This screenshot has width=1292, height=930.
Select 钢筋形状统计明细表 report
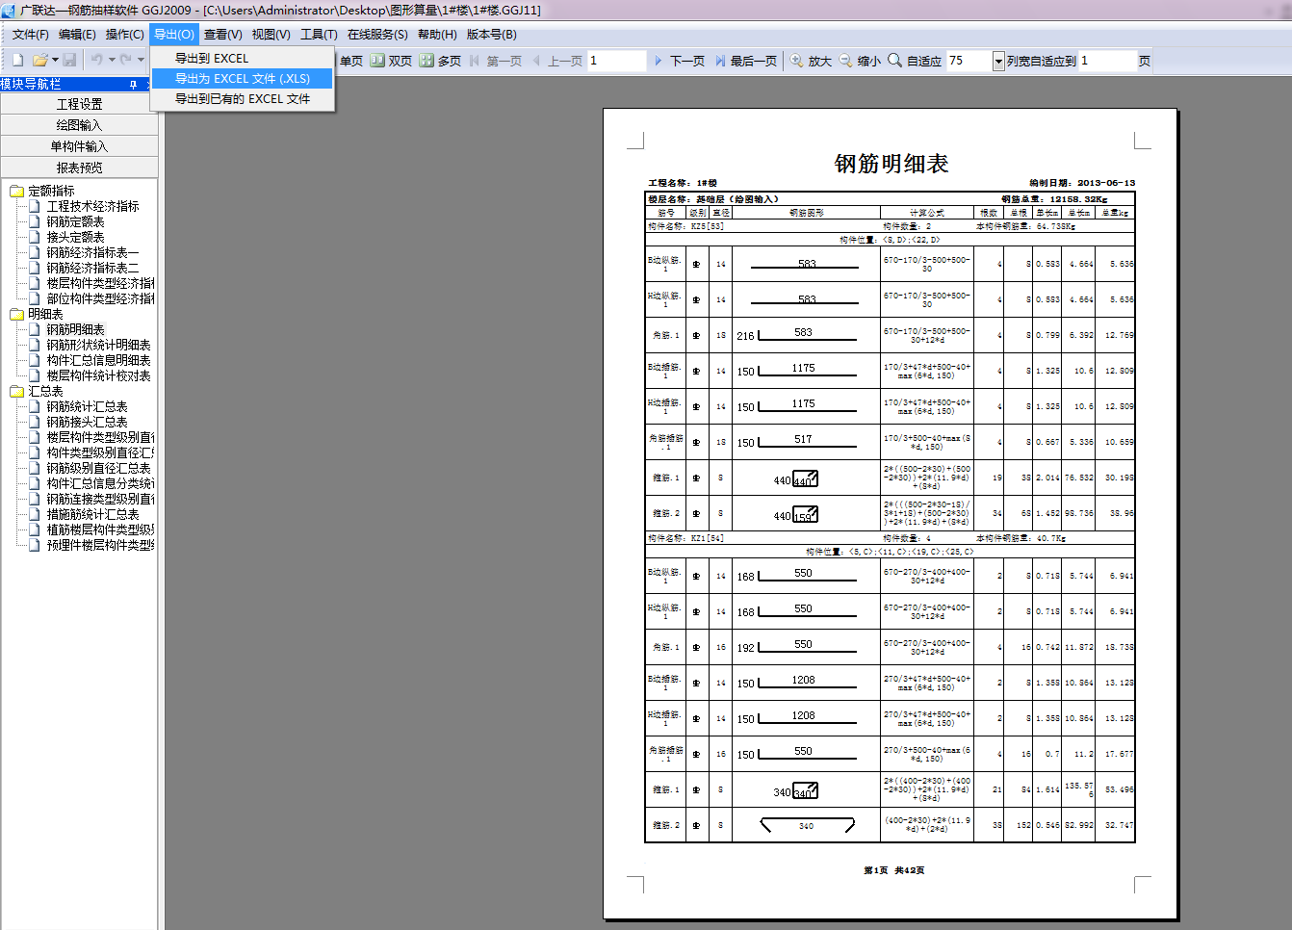[x=98, y=346]
